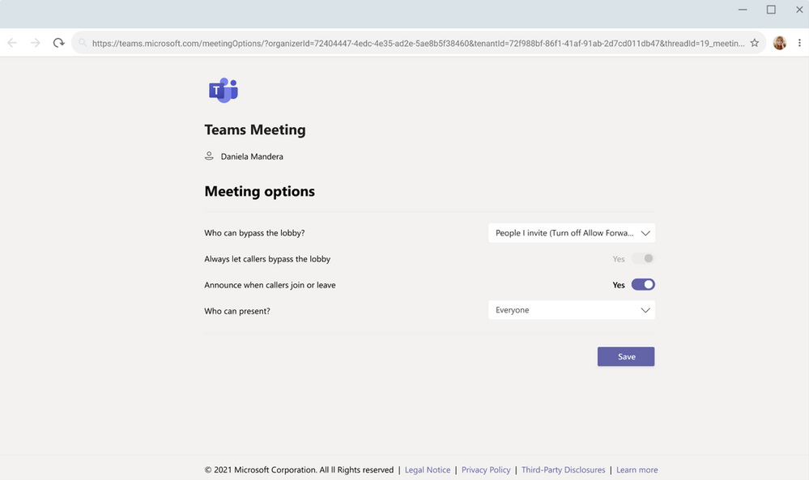Screen dimensions: 809x480
Task: Open the Privacy Policy link
Action: tap(486, 469)
